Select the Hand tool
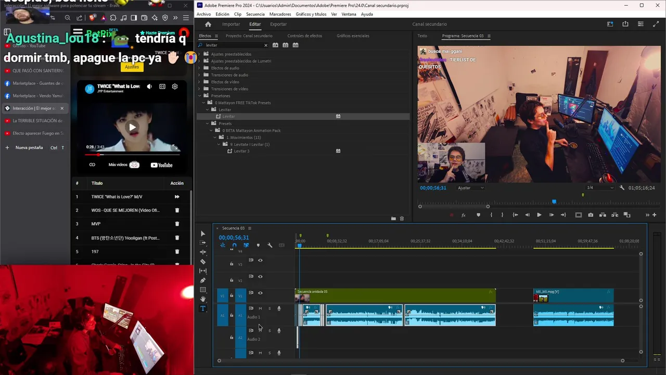 coord(203,299)
